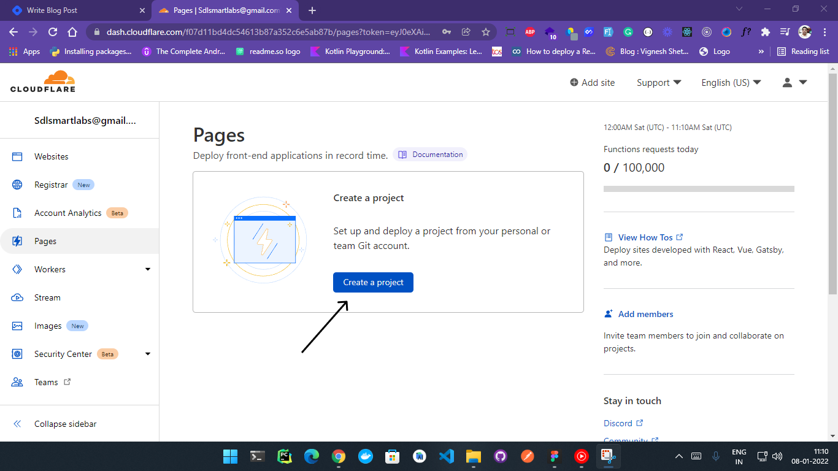
Task: Open the Chrome tab search chevron
Action: coord(739,9)
